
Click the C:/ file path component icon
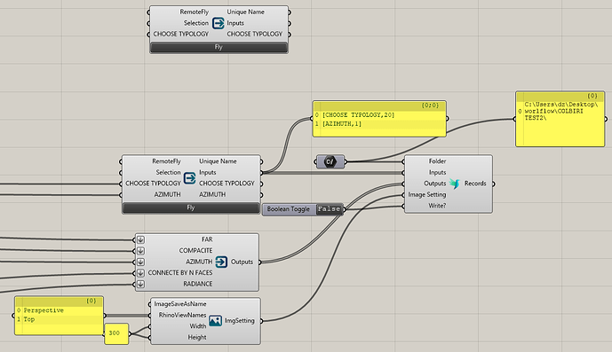(x=330, y=161)
